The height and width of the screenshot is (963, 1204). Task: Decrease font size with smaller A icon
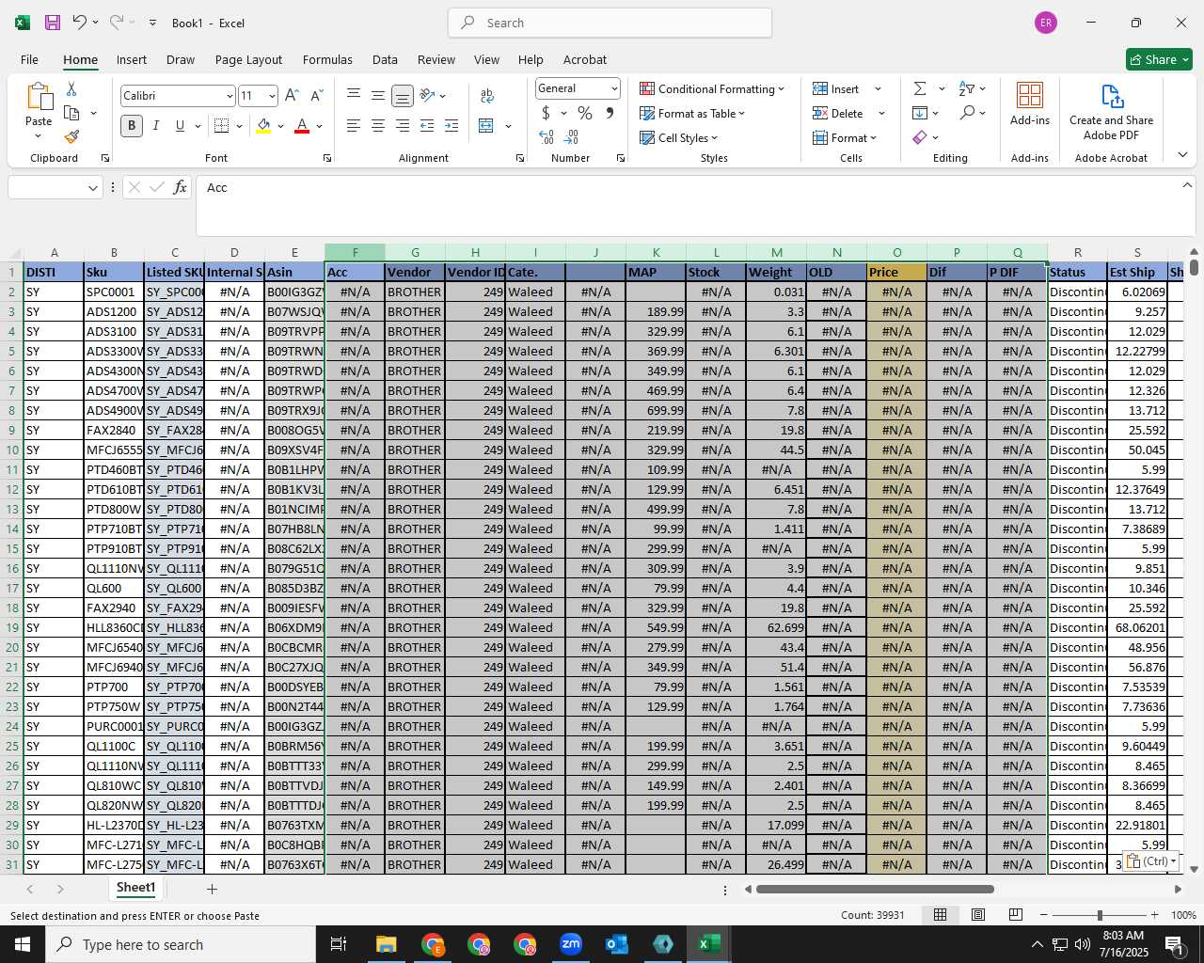[x=316, y=96]
